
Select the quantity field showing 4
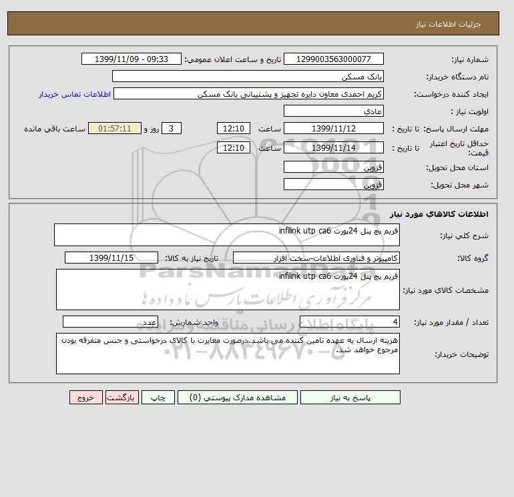[x=350, y=322]
